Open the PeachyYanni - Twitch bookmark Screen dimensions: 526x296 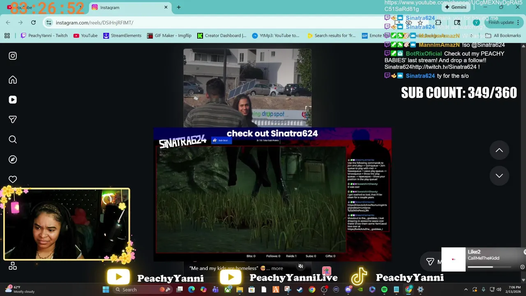pos(44,36)
